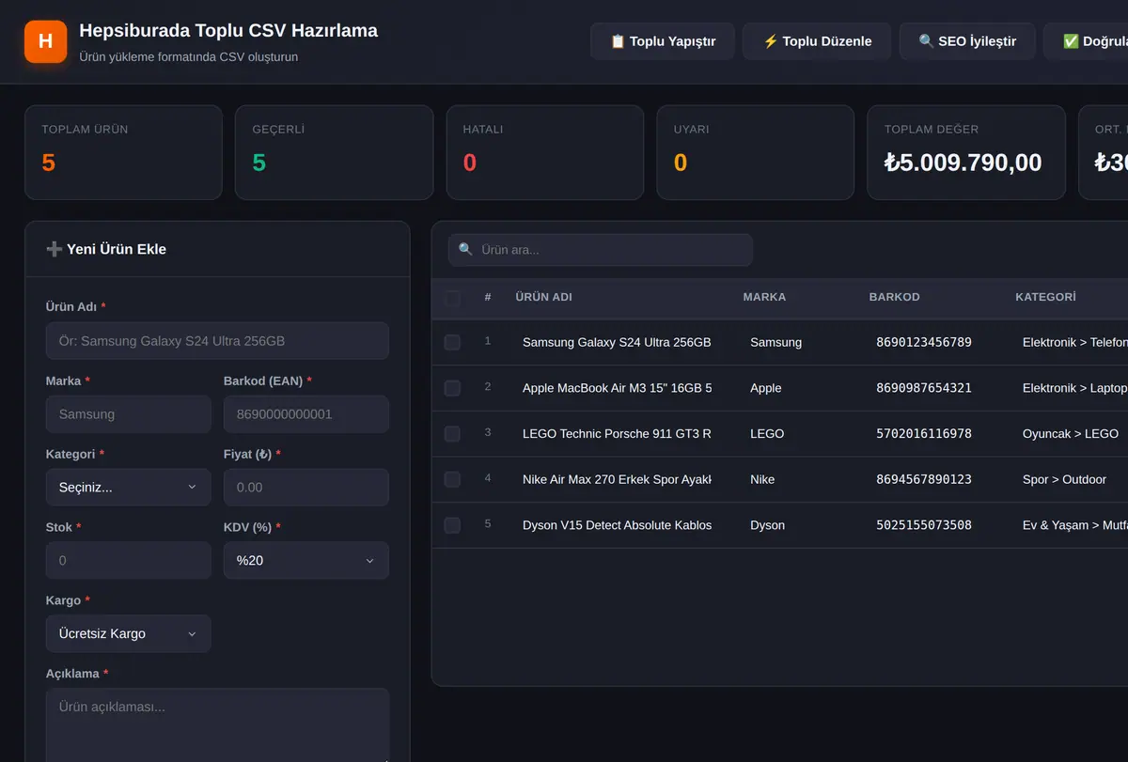1128x762 pixels.
Task: Click the Dyson V15 Detect product name
Action: click(617, 525)
